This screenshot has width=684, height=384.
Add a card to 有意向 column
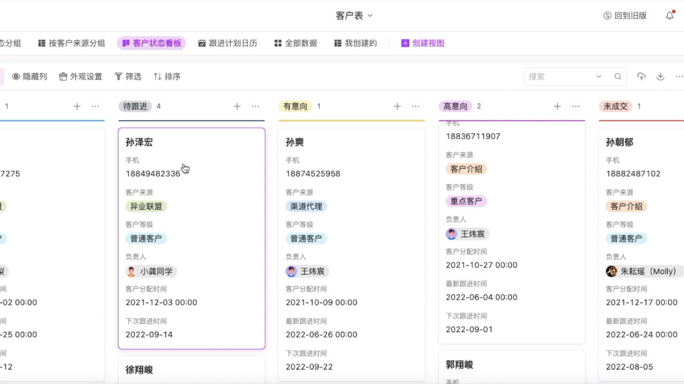pyautogui.click(x=397, y=107)
